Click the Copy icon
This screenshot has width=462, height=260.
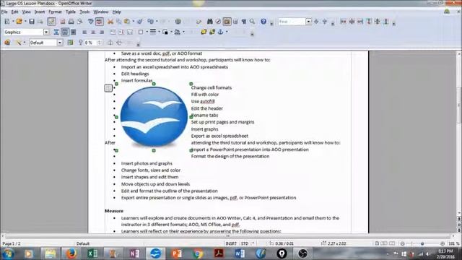pos(118,22)
